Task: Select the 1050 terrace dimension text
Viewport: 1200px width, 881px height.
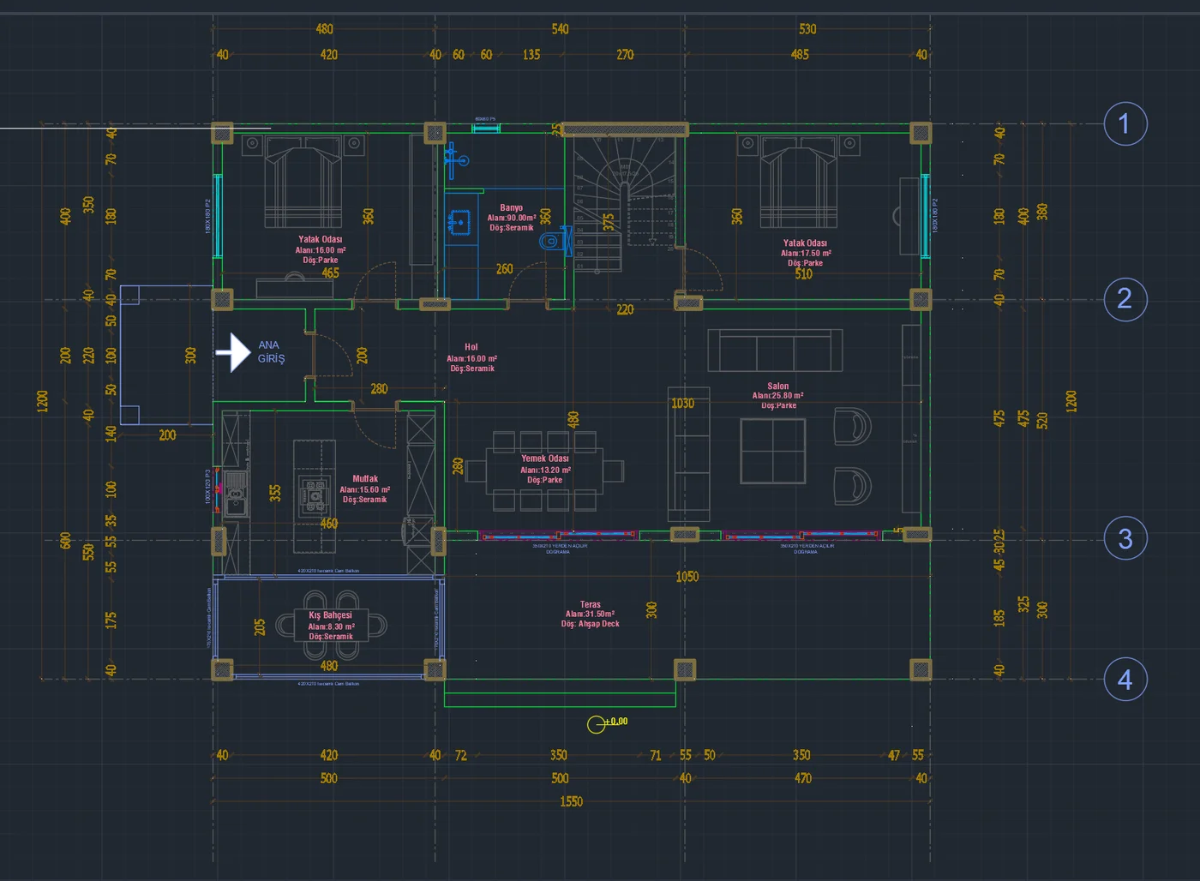Action: [x=687, y=577]
